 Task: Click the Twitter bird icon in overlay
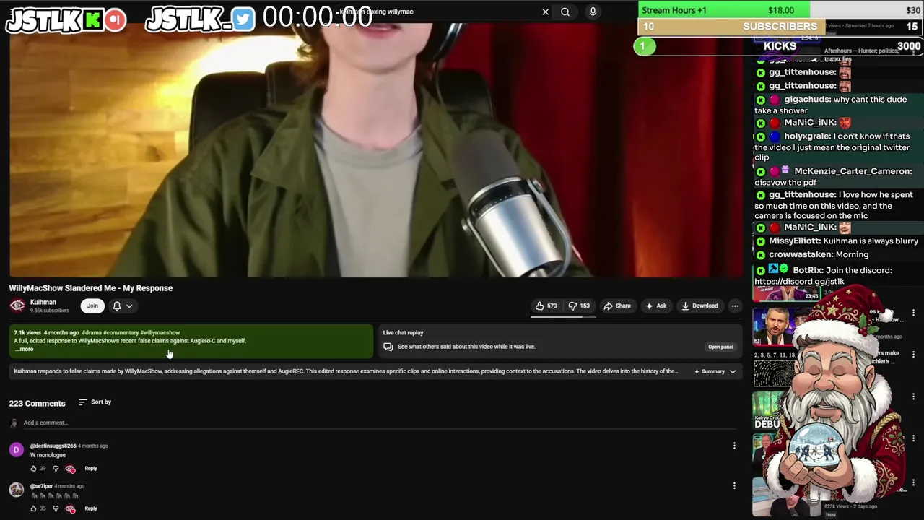(x=243, y=19)
